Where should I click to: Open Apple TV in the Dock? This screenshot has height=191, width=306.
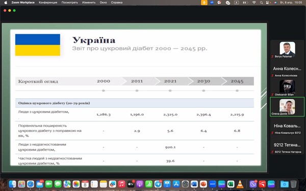[131, 184]
